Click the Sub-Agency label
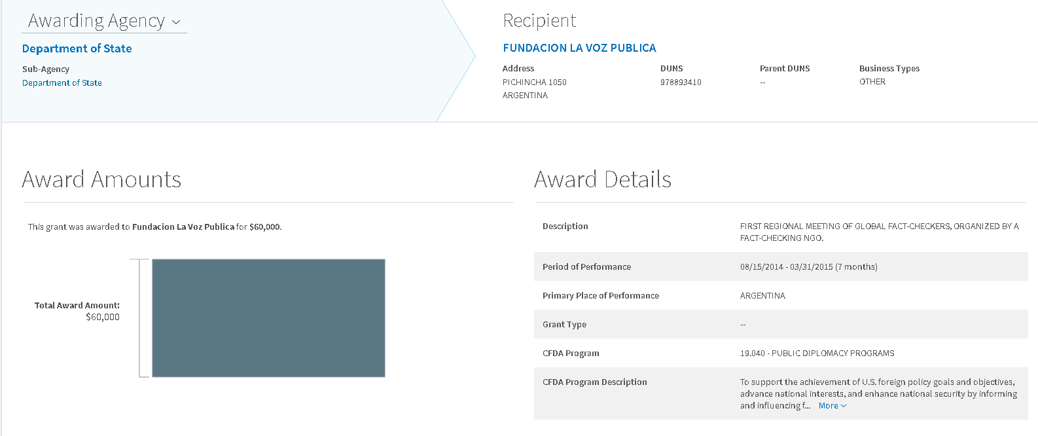This screenshot has height=436, width=1038. (x=46, y=69)
